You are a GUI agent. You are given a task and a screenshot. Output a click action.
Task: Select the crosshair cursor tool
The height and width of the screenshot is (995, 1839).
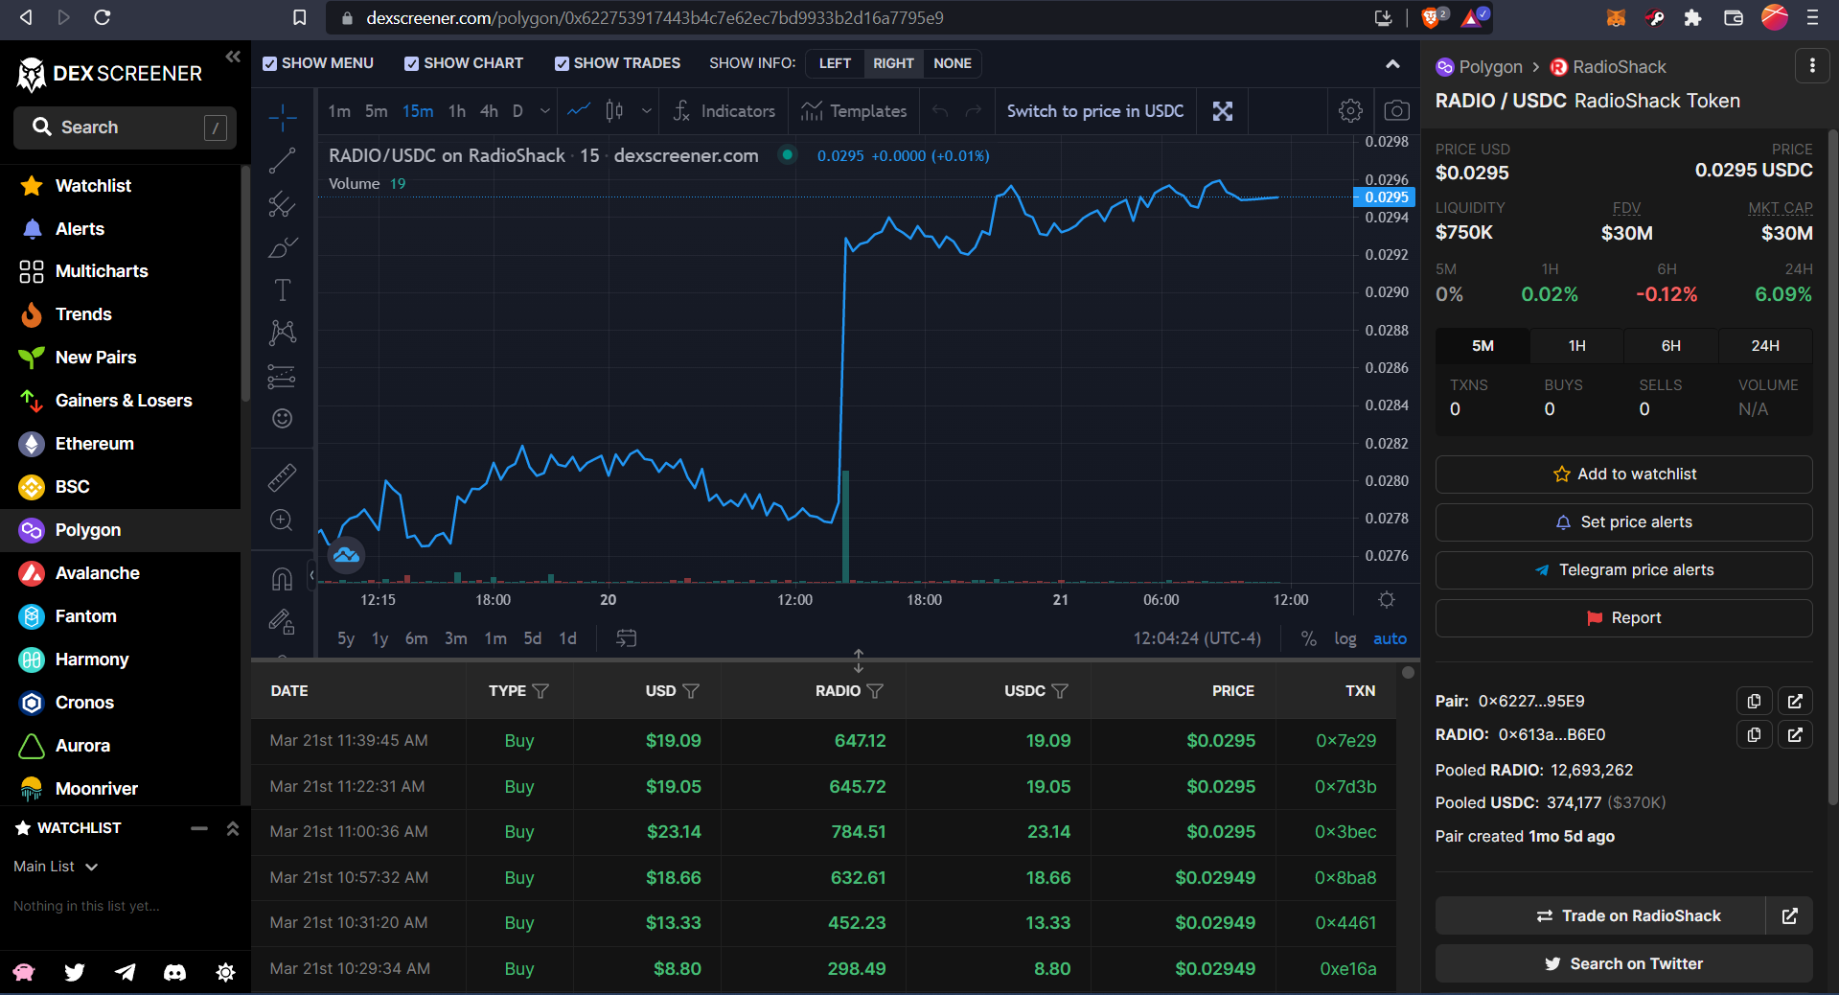click(282, 118)
